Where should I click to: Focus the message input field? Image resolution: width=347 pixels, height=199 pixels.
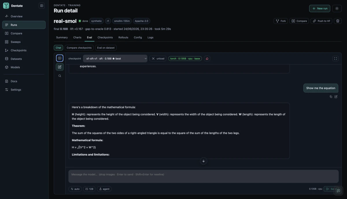pos(203,176)
